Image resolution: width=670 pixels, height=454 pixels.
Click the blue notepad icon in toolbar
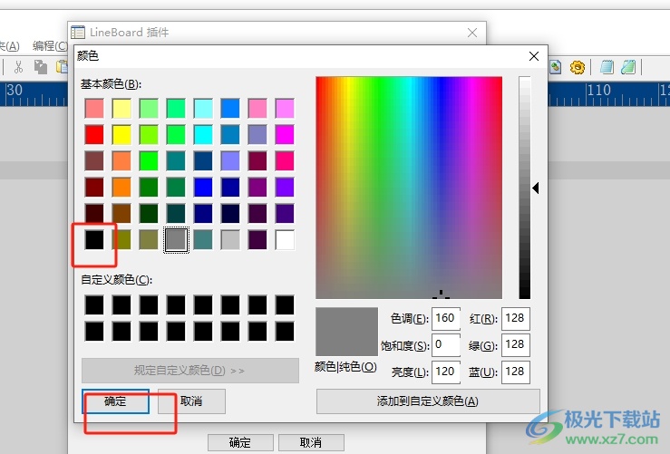pyautogui.click(x=607, y=67)
